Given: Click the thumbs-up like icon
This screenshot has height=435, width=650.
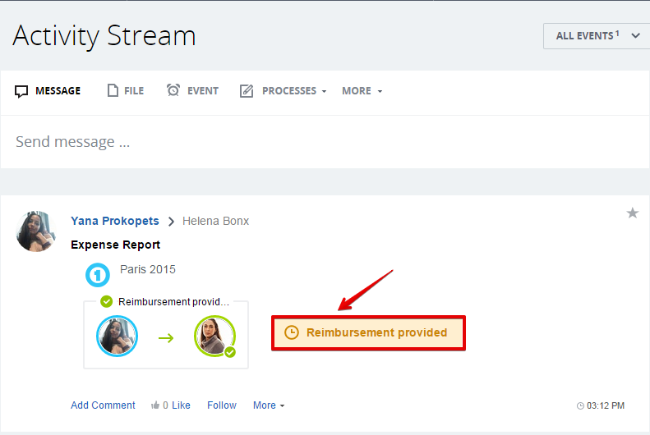Looking at the screenshot, I should [155, 405].
